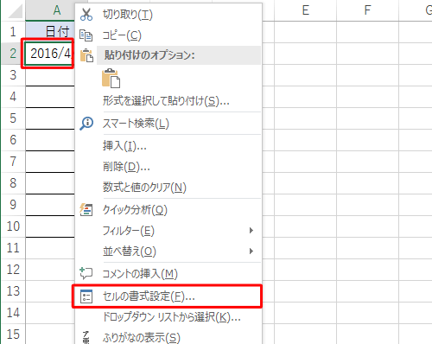Expand the フィルター(E) submenu arrow
The width and height of the screenshot is (432, 344).
tap(251, 231)
